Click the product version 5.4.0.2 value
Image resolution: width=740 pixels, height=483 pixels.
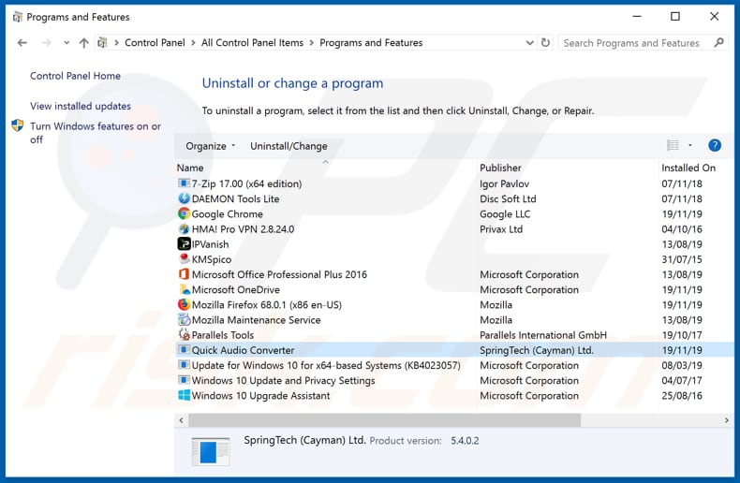click(x=465, y=441)
